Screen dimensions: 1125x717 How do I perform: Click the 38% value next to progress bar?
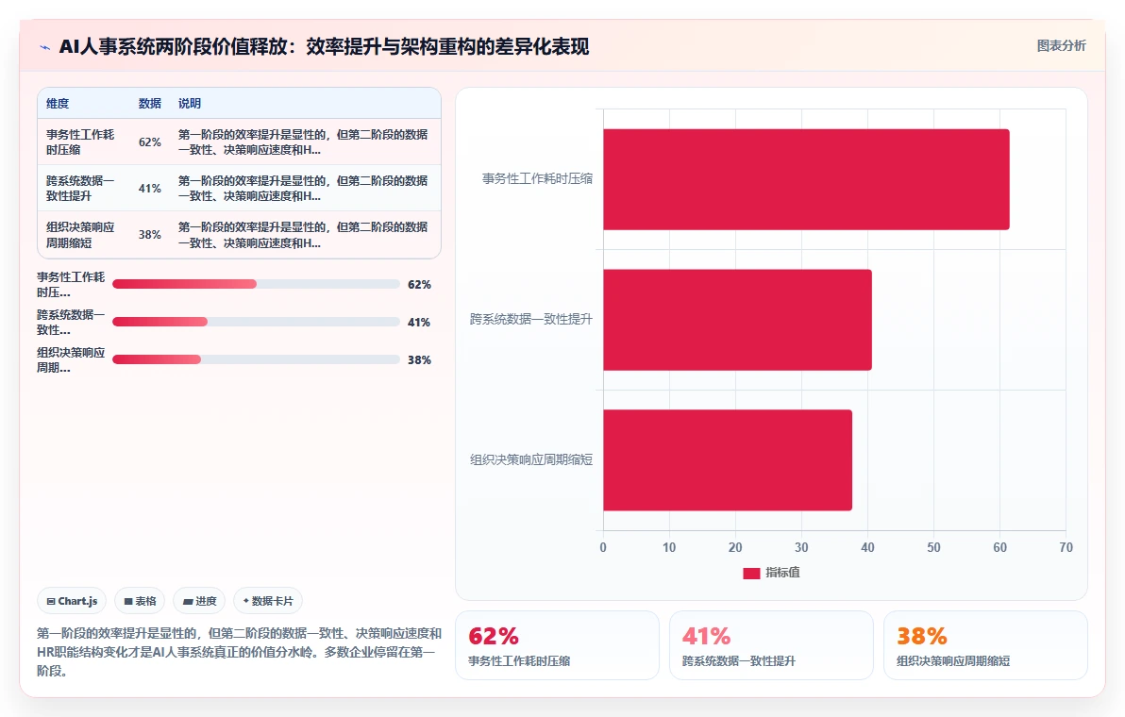[x=419, y=360]
